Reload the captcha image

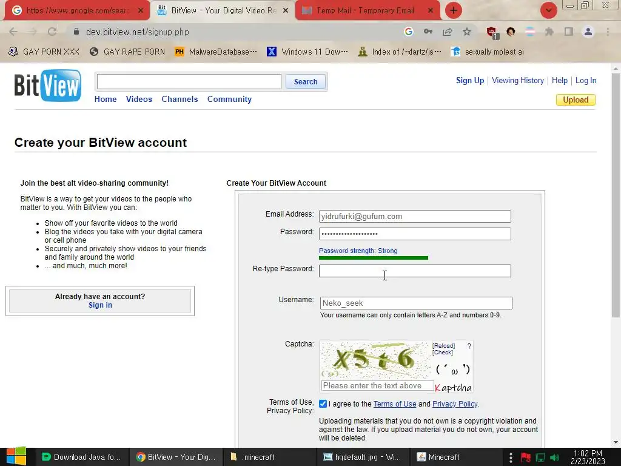click(x=443, y=346)
